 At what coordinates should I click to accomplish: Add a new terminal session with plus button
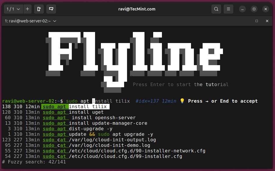point(28,9)
